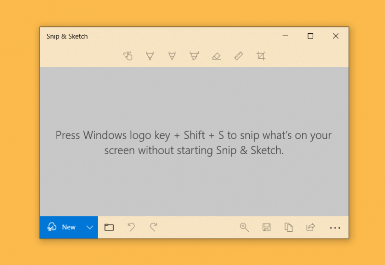385x265 pixels.
Task: Minimize the Snip & Sketch window
Action: pyautogui.click(x=285, y=36)
